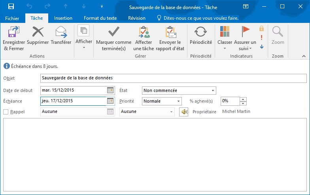Enable the Rappel checkbox
The width and height of the screenshot is (310, 195).
[6, 112]
